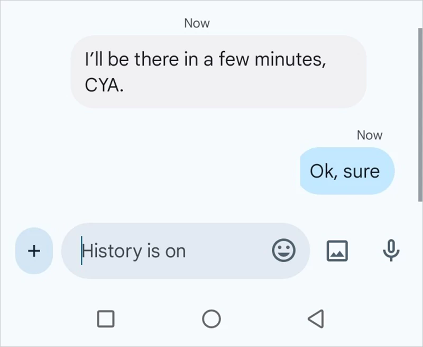Click the word "few" in the received message
The height and width of the screenshot is (347, 423).
point(234,60)
